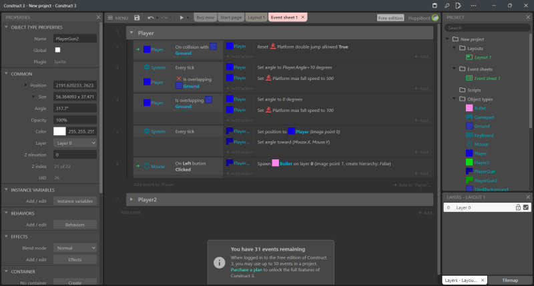This screenshot has width=534, height=286.
Task: Click the title bar wrench icon
Action: coord(447,5)
